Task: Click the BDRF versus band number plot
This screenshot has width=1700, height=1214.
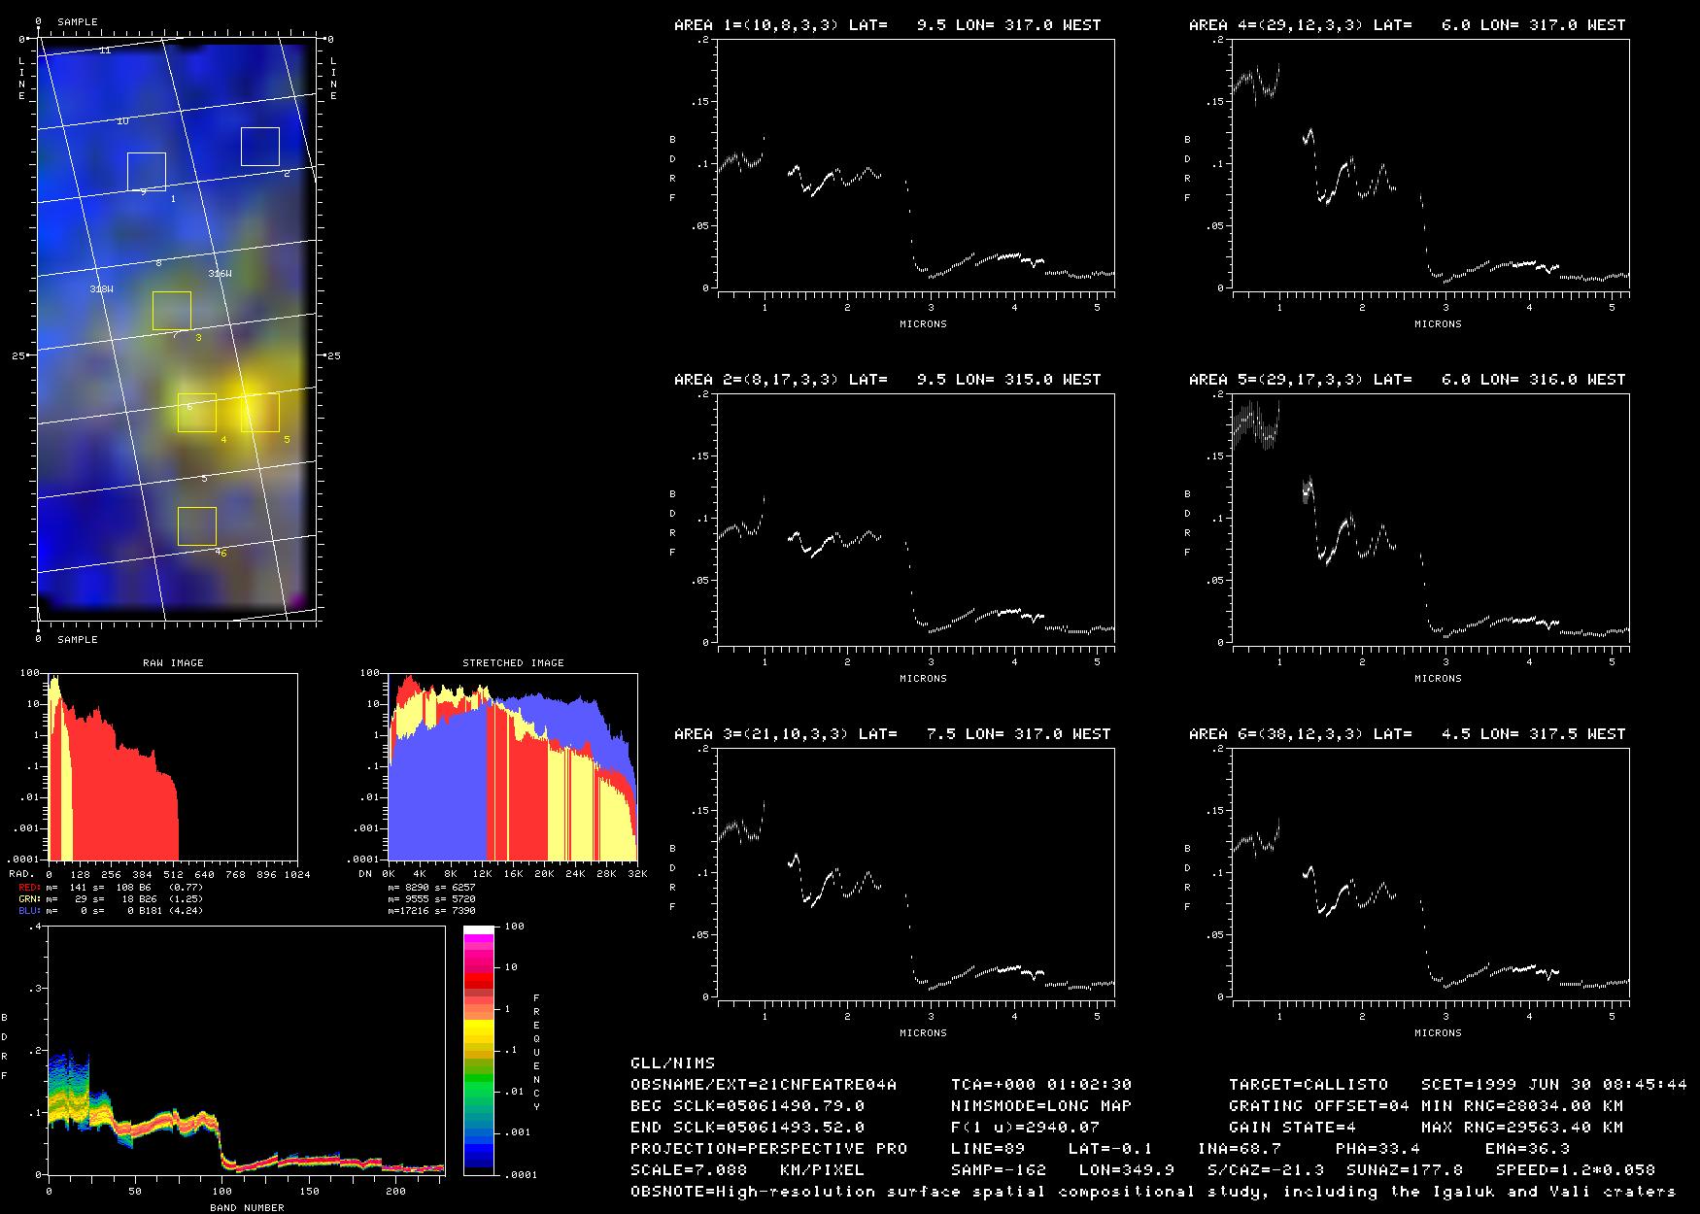Action: pos(246,1050)
